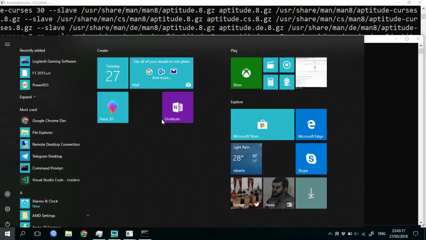Screen dimensions: 426x240
Task: Click the Play group header
Action: 234,51
